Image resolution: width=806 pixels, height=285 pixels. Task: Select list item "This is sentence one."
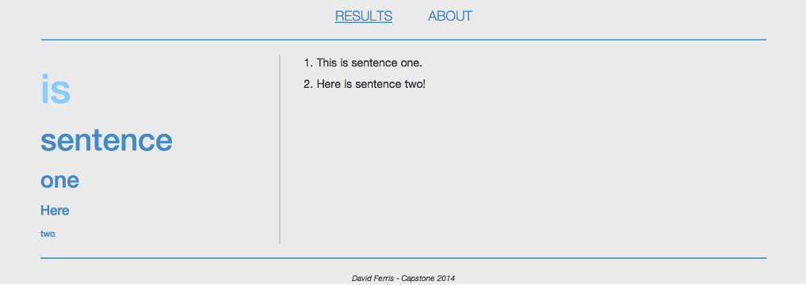coord(369,63)
